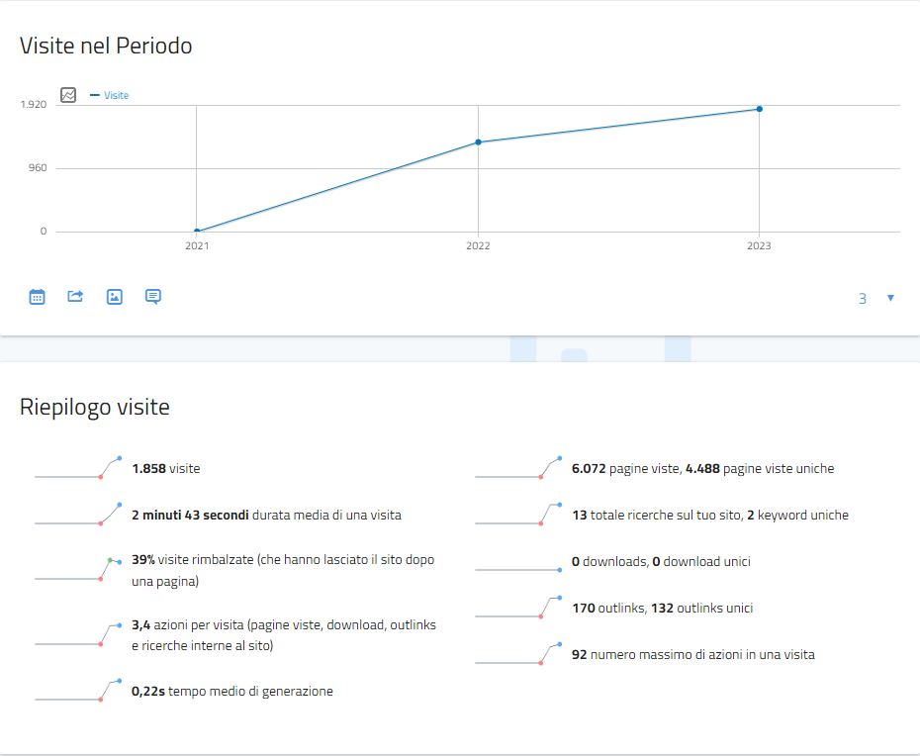The width and height of the screenshot is (920, 756).
Task: Click the 2022 data point on graph
Action: (478, 142)
